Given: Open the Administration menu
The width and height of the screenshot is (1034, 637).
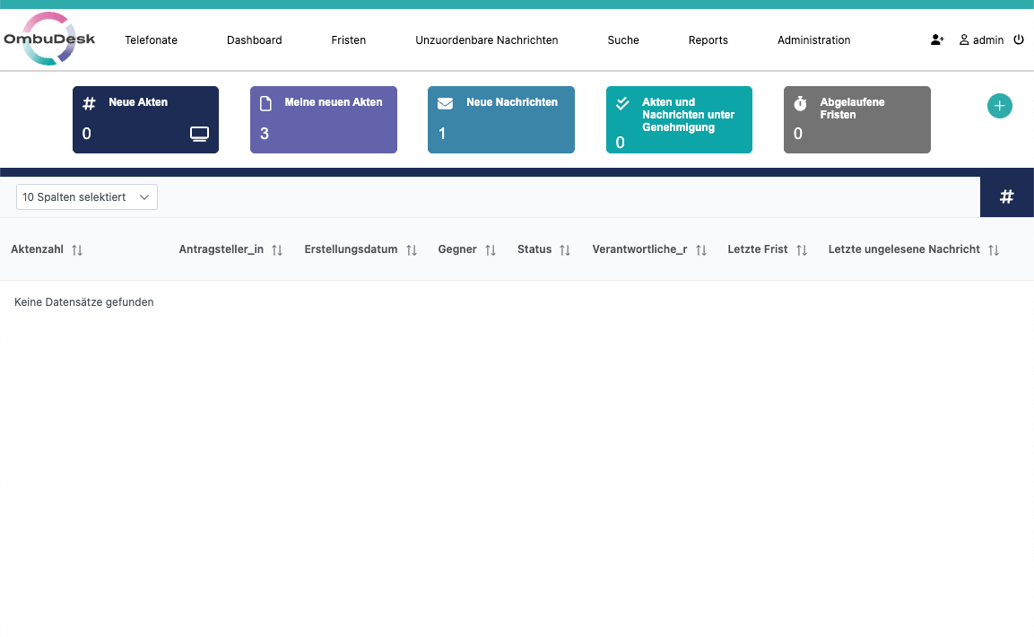Looking at the screenshot, I should point(813,40).
